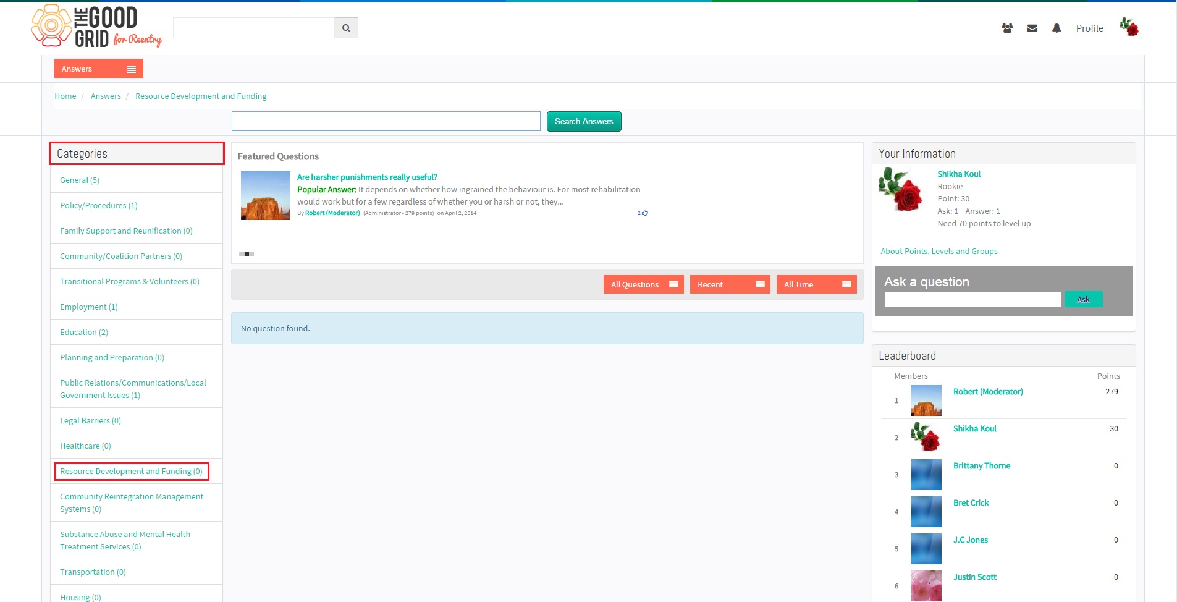Screen dimensions: 1177x602
Task: Select Education (2) category
Action: (x=84, y=332)
